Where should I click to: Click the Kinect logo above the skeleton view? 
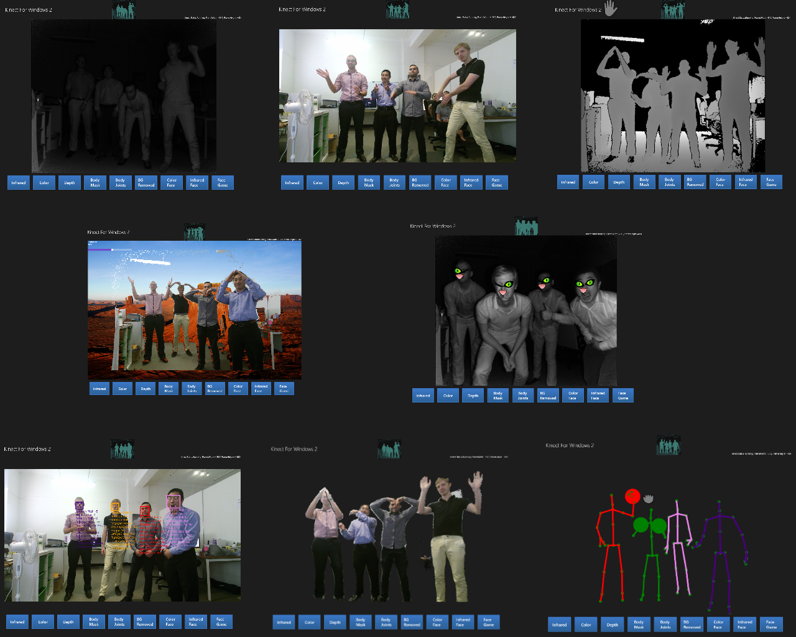669,445
